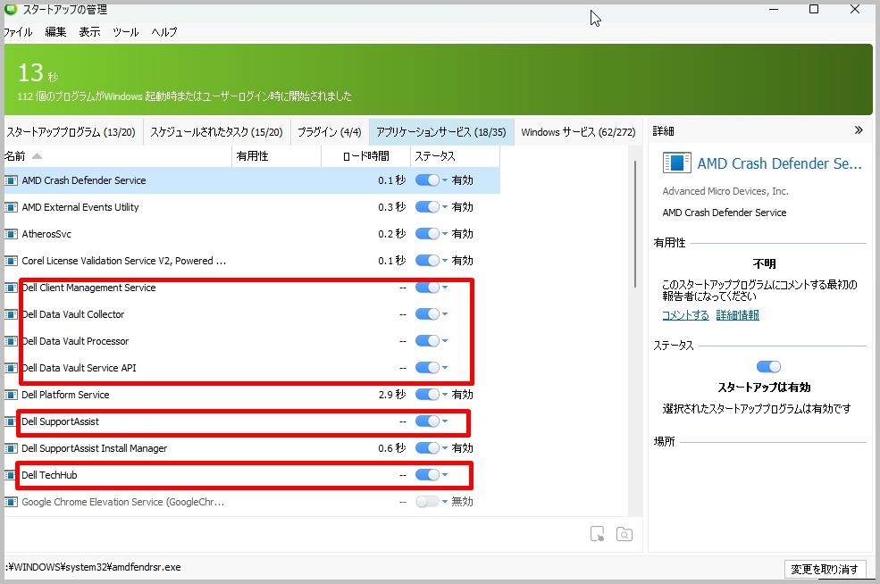Collapse the details panel with the double chevron

[859, 130]
